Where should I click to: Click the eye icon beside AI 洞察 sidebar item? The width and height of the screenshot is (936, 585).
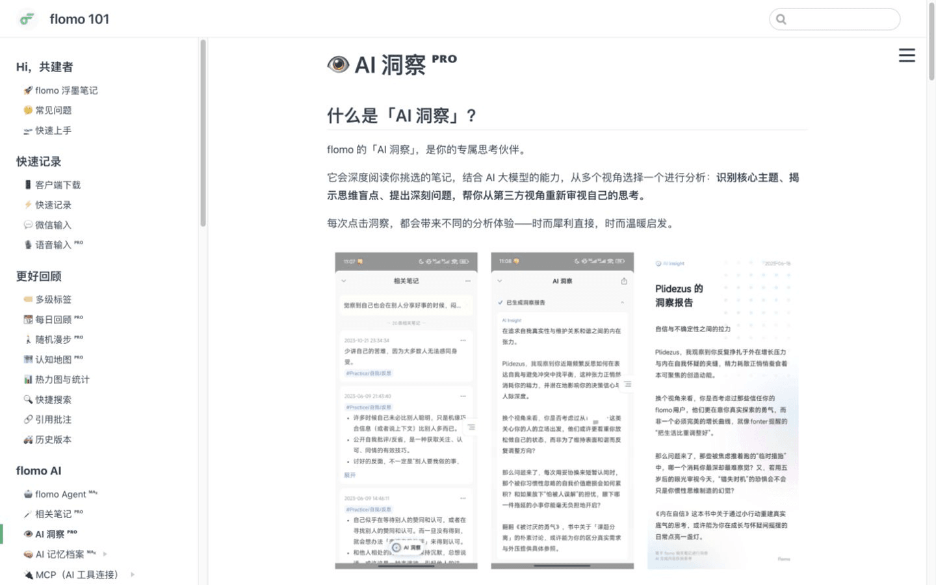28,534
